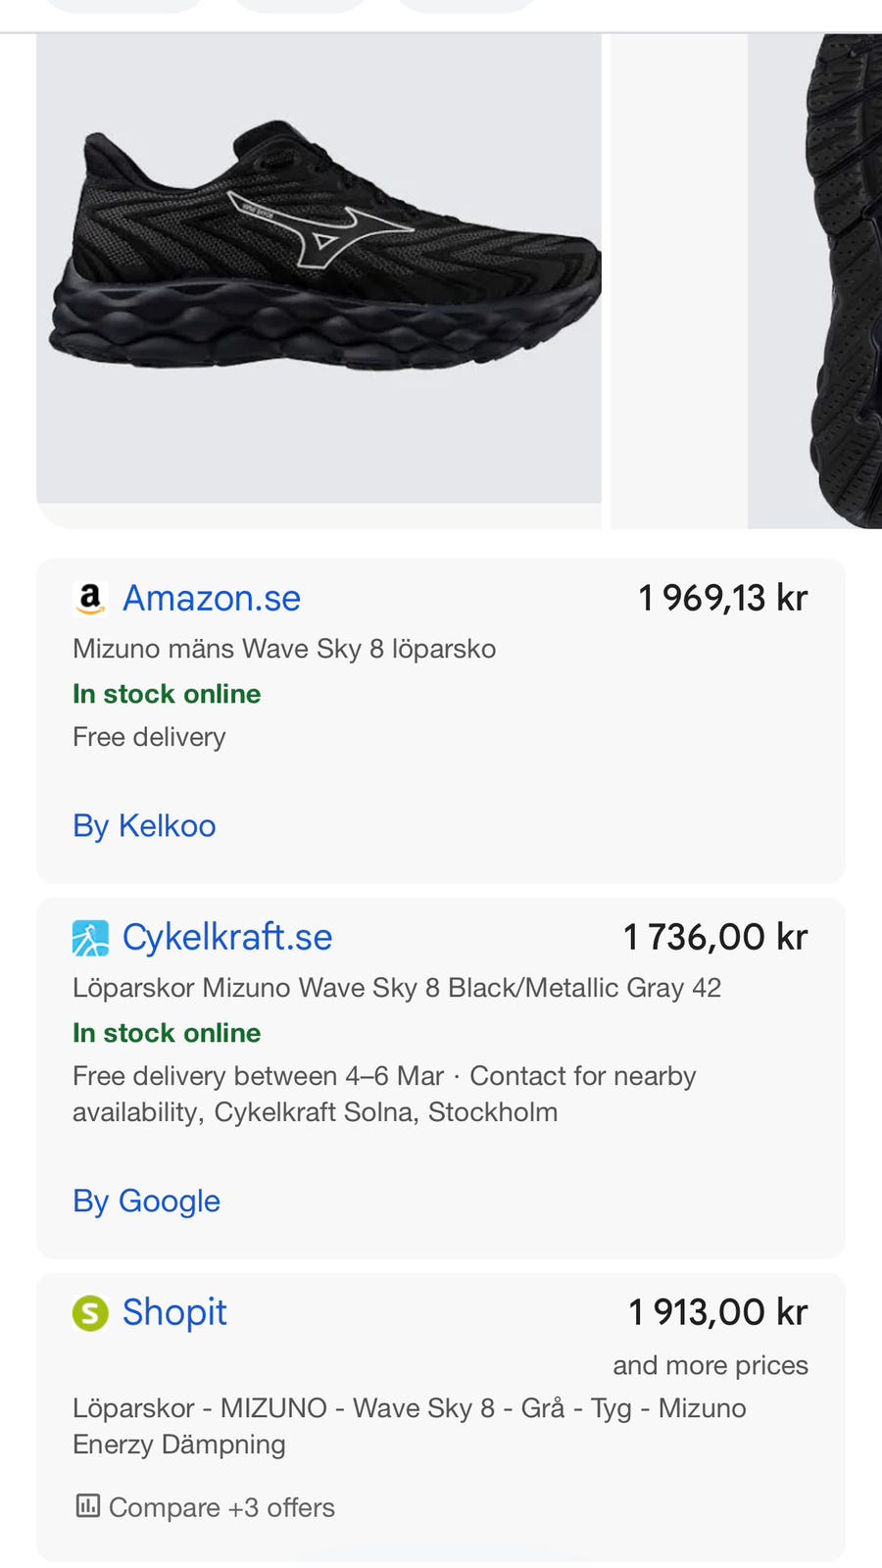Expand Compare +3 offers

click(x=221, y=1507)
